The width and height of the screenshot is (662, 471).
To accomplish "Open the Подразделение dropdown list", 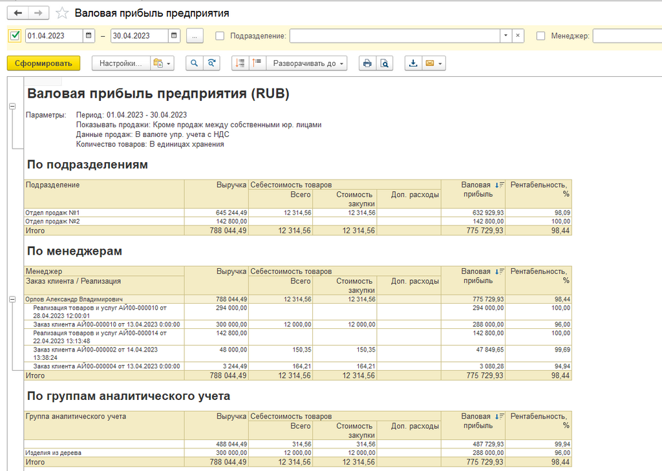I will [505, 36].
